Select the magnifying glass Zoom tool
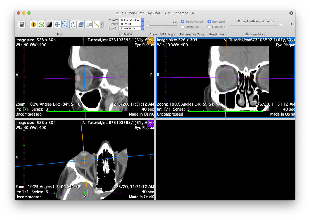The height and width of the screenshot is (220, 310). tap(65, 25)
